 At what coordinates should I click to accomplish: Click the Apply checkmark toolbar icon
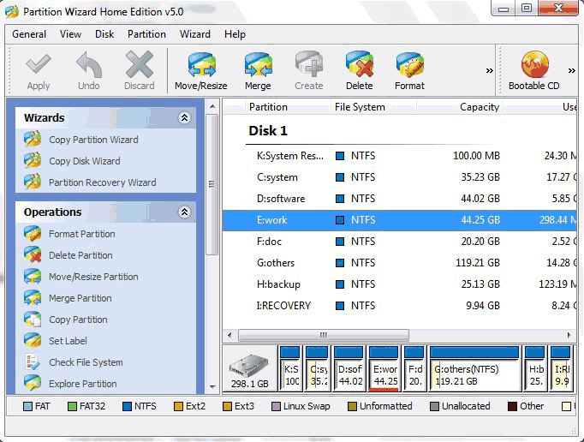coord(39,64)
